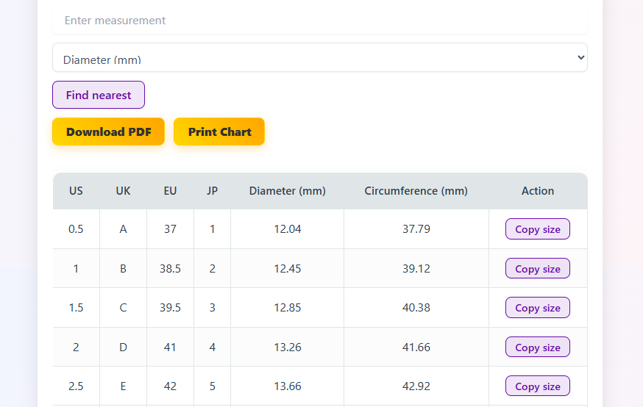Open the Diameter (mm) unit dropdown

pyautogui.click(x=319, y=58)
